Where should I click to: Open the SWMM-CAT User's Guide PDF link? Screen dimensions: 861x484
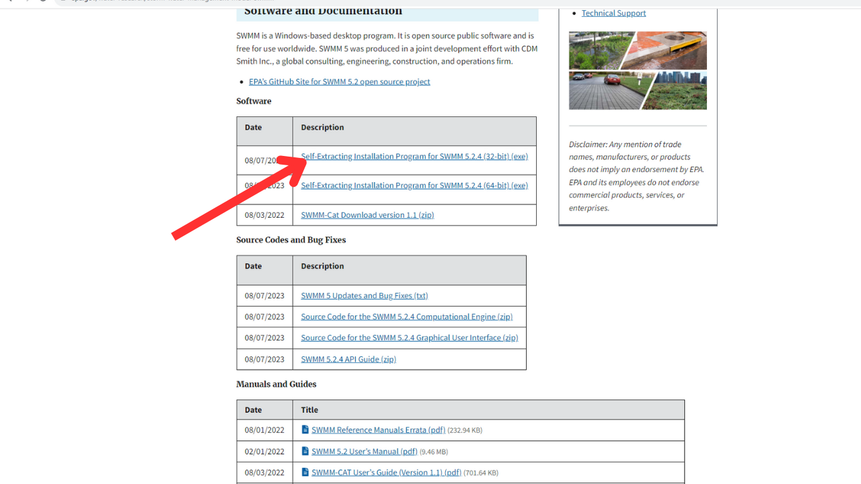385,472
